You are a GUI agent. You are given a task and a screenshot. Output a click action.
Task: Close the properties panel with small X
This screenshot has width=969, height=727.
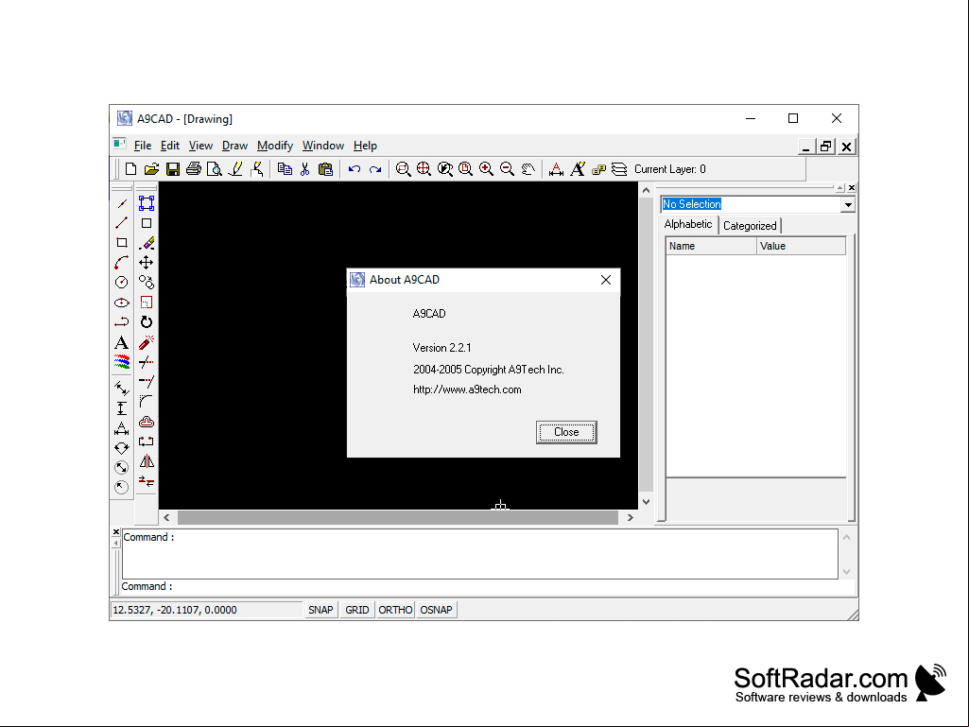click(x=852, y=187)
